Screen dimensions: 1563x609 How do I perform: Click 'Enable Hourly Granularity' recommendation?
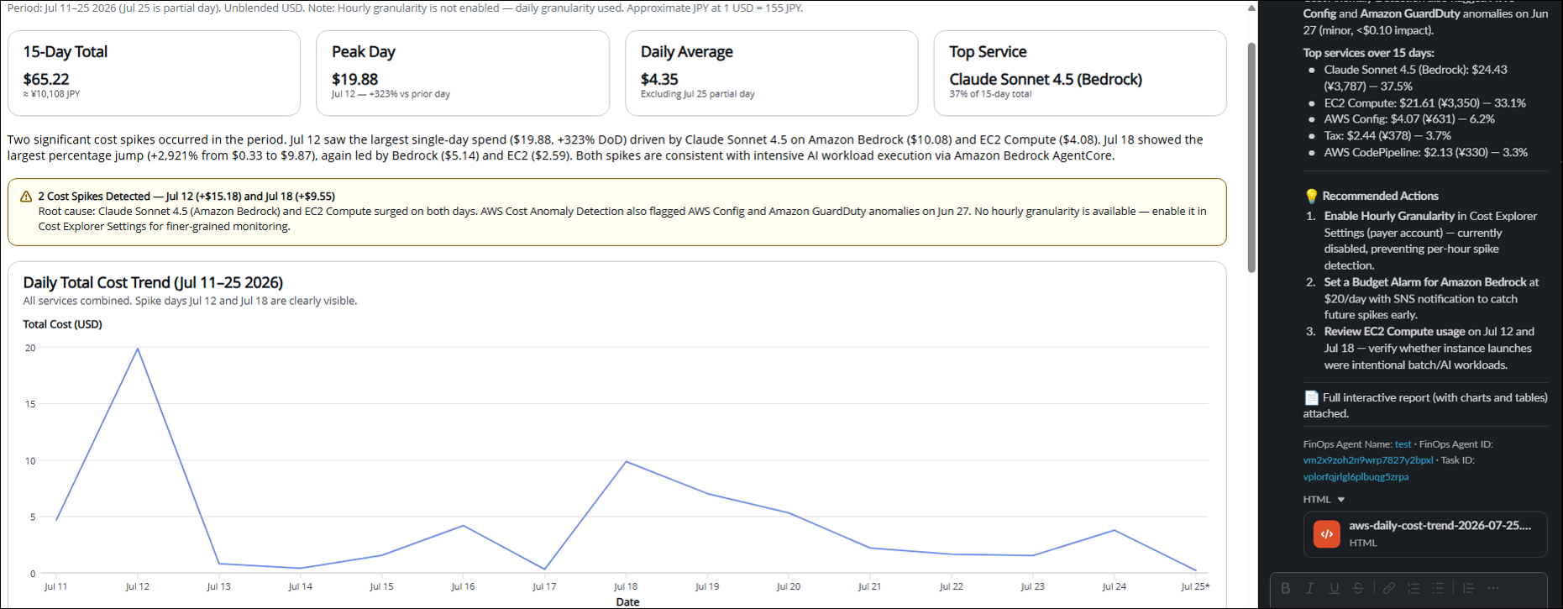pyautogui.click(x=1389, y=216)
